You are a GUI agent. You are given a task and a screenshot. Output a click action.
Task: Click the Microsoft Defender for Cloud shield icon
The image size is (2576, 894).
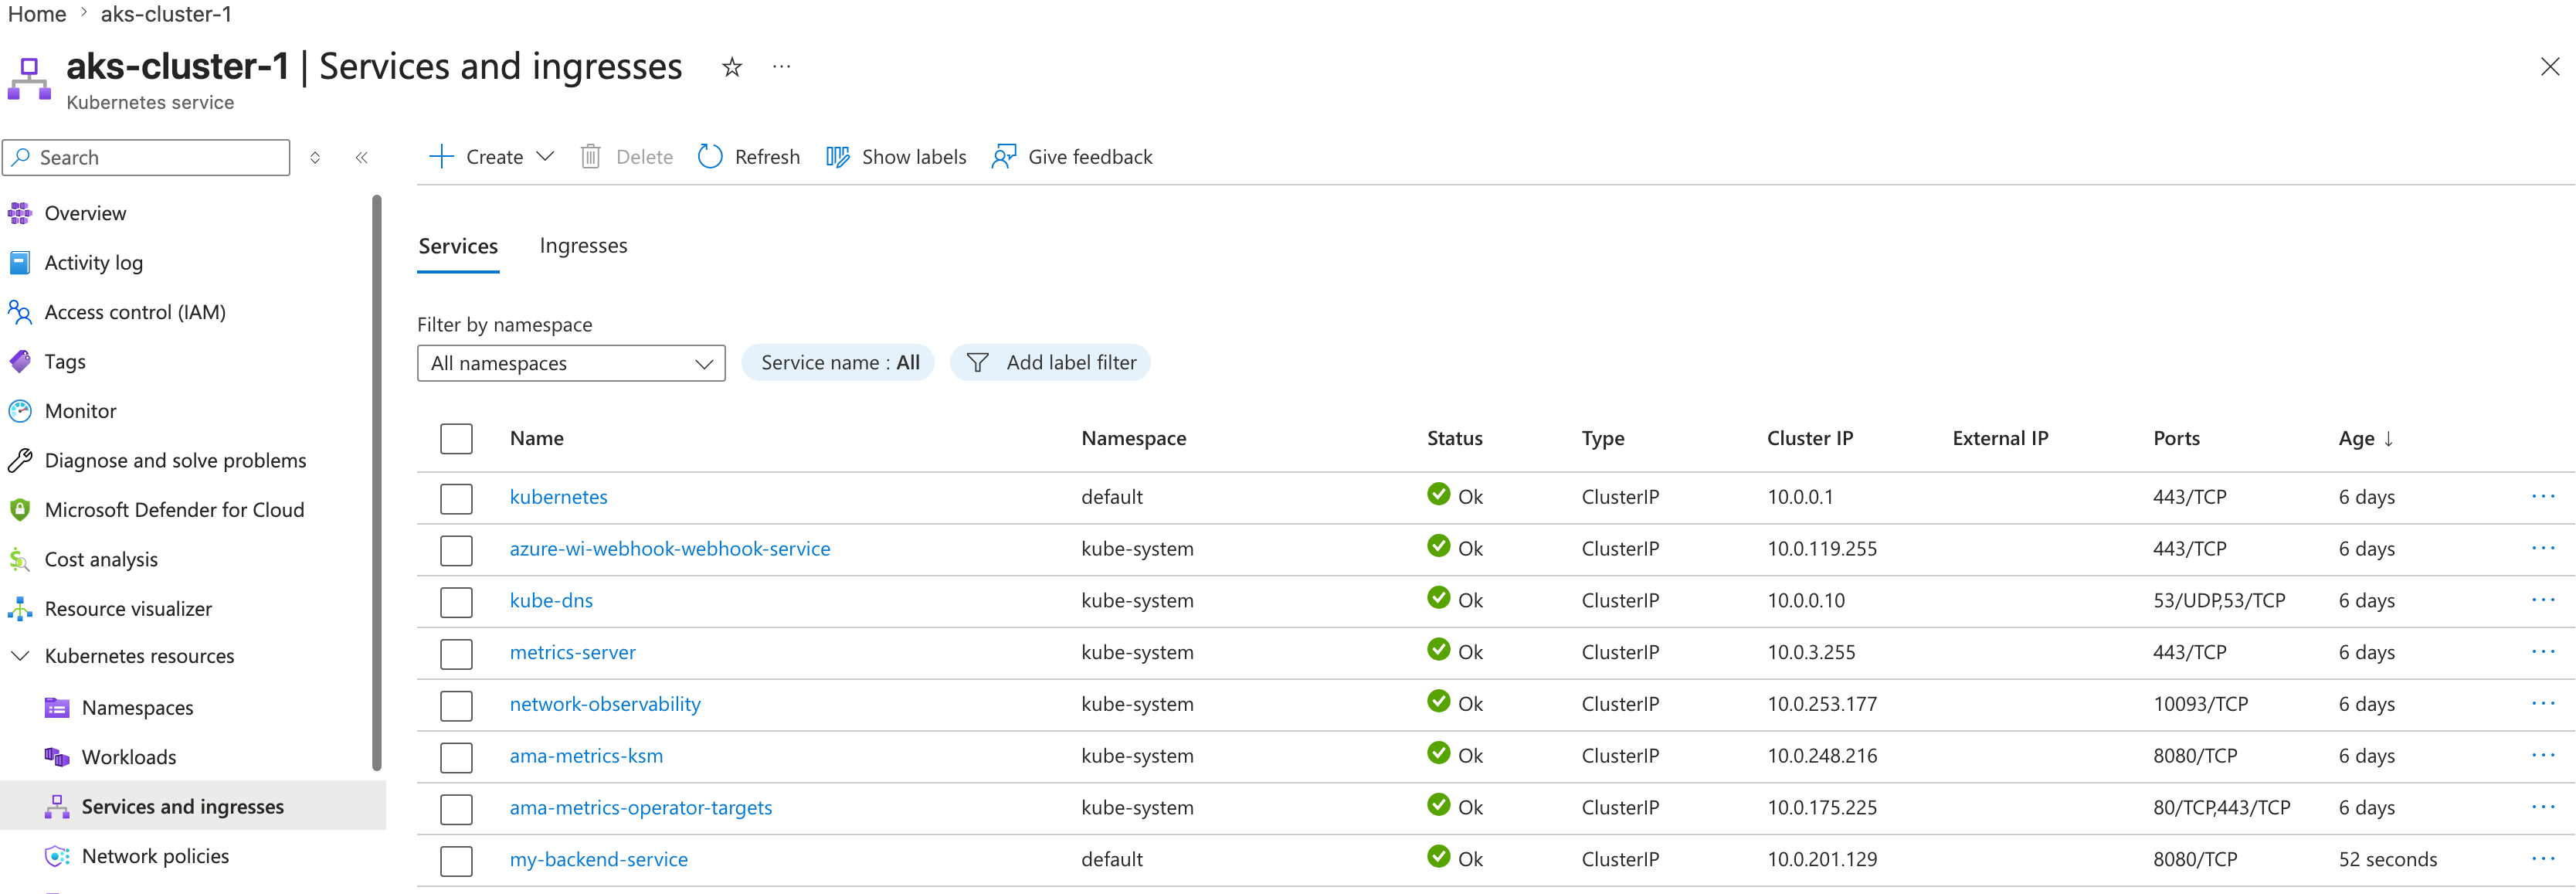coord(20,510)
